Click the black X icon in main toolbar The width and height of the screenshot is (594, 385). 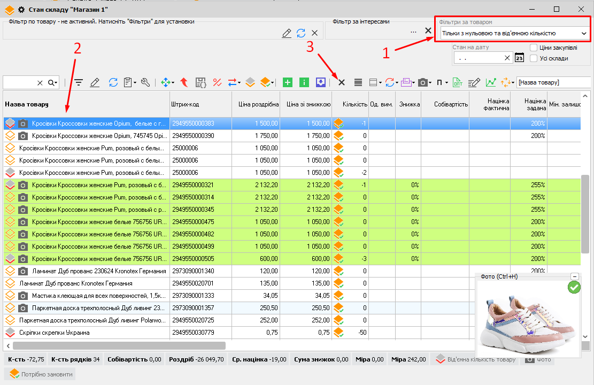342,82
